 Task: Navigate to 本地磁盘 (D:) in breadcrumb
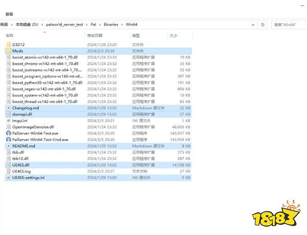point(27,25)
